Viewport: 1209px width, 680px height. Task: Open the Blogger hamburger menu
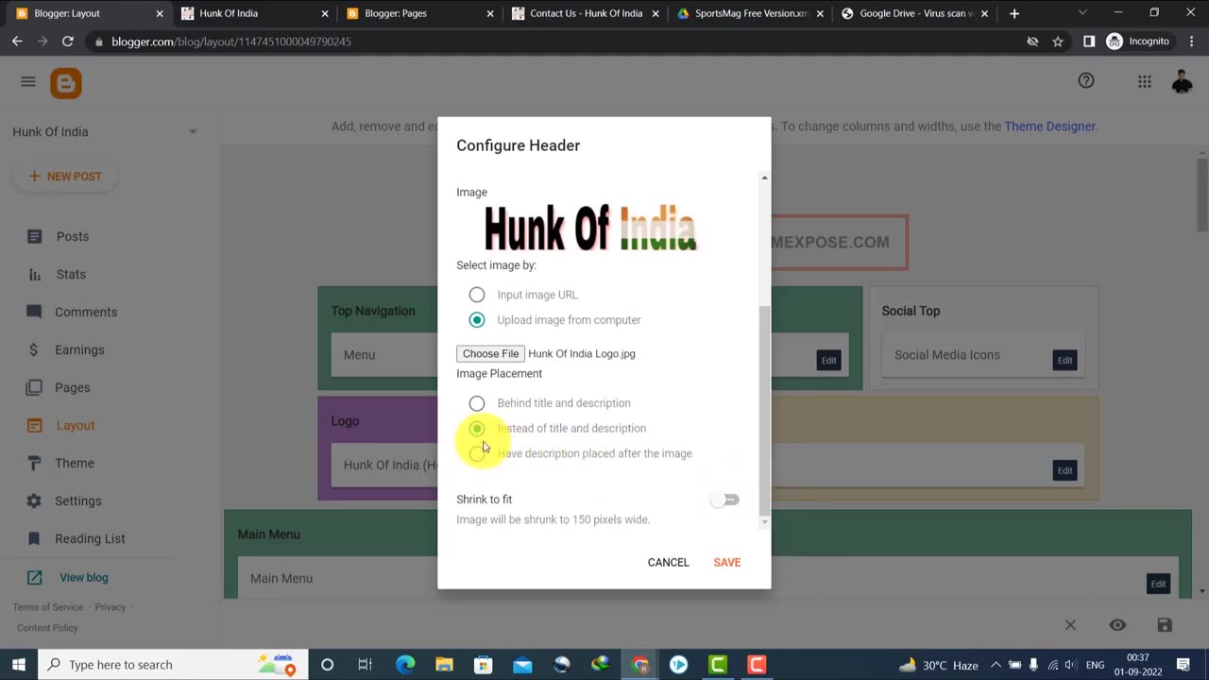[x=28, y=82]
